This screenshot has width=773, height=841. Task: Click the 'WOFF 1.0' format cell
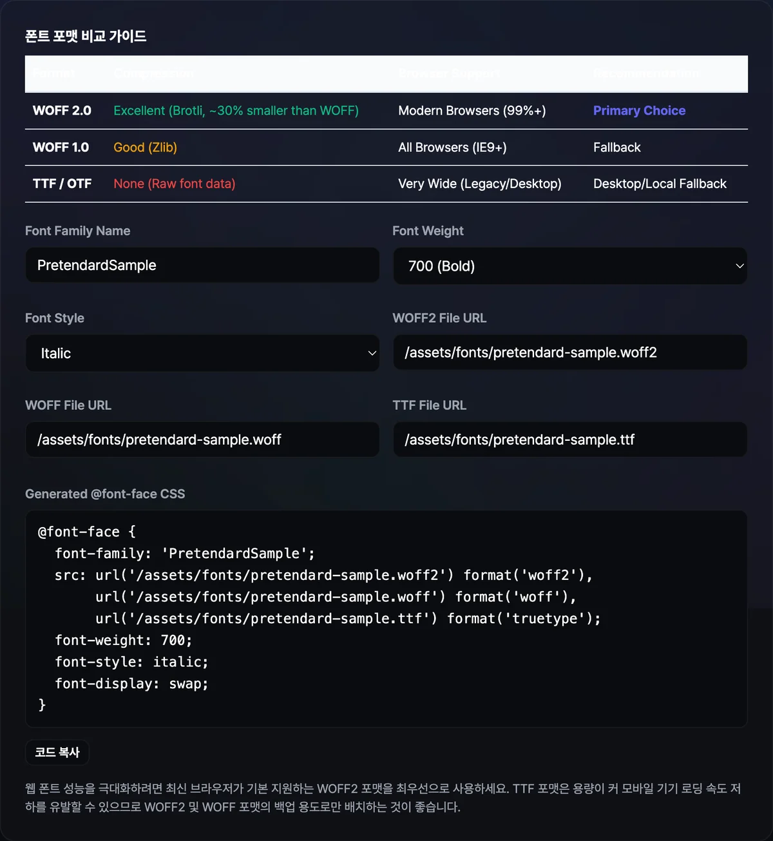61,148
